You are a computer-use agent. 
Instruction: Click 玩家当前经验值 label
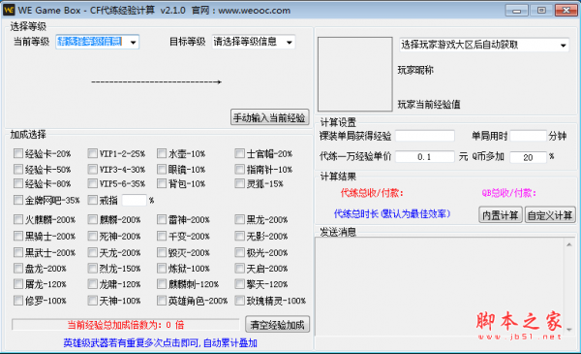click(x=429, y=105)
